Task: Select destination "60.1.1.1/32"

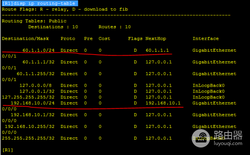Action: [x=38, y=62]
